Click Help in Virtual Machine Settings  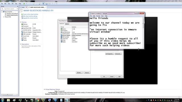(119, 76)
